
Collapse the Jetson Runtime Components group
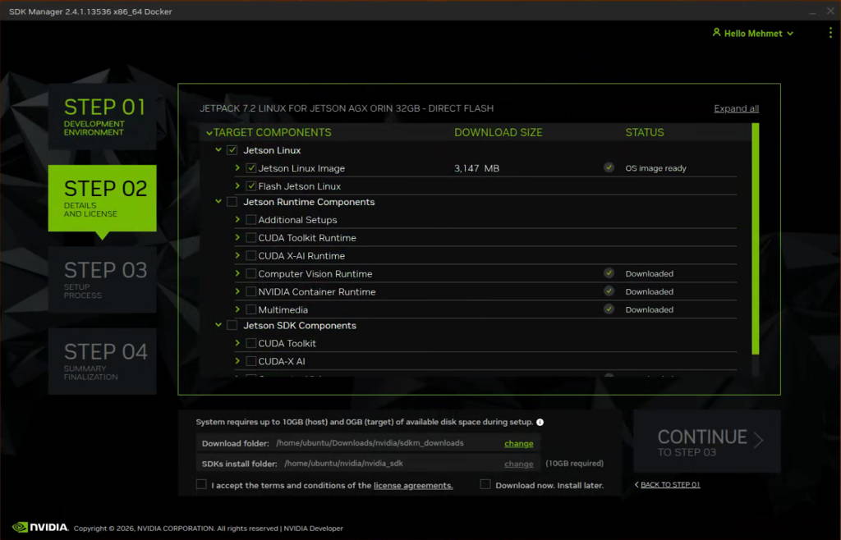click(218, 201)
